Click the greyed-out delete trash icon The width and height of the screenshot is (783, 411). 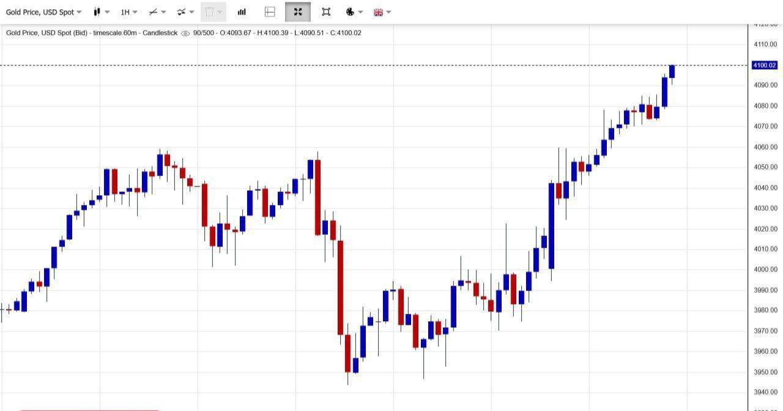pos(210,12)
